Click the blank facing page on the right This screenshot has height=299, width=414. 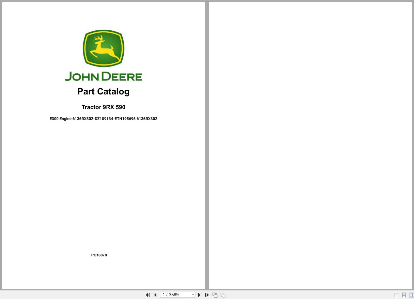click(310, 146)
